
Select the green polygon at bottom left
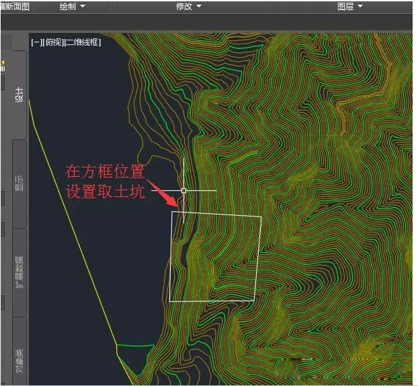(134, 353)
